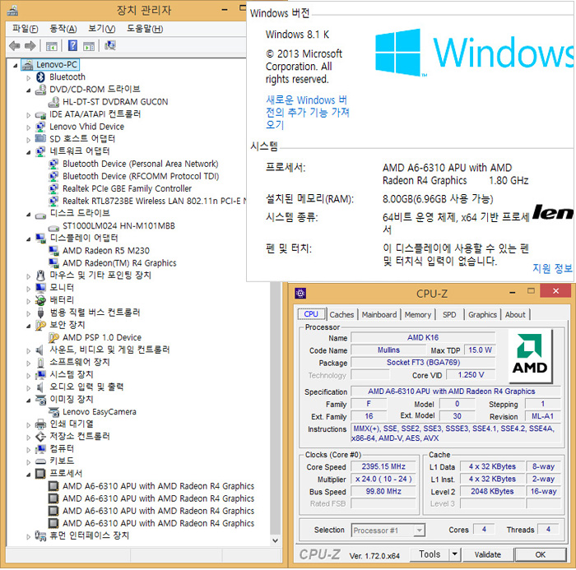
Task: Close the CPU-Z window
Action: 555,291
